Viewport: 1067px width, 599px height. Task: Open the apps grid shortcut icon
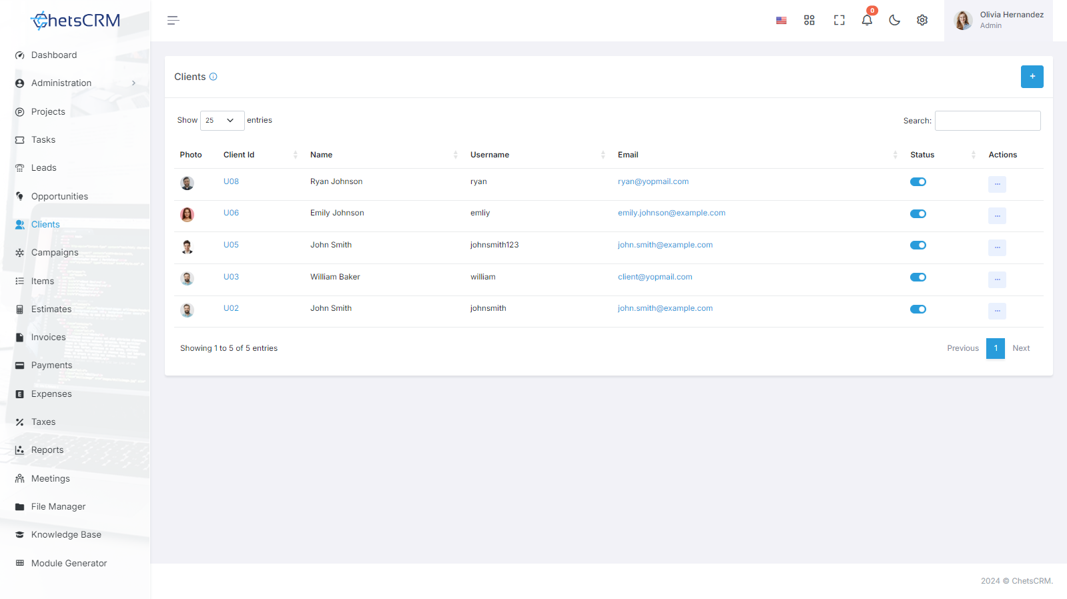click(x=809, y=21)
